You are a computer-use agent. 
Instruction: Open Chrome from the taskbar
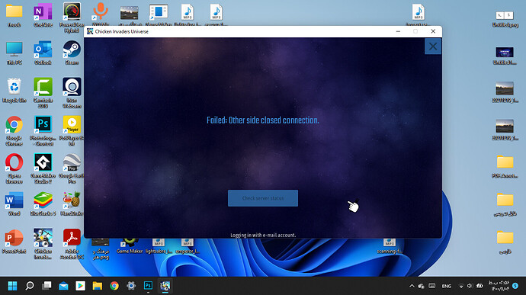(114, 286)
